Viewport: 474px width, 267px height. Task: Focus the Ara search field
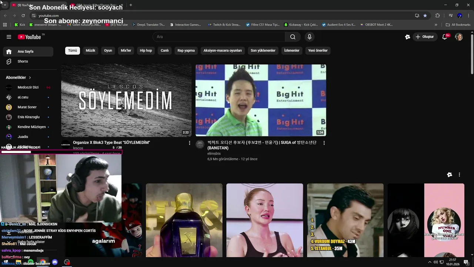point(218,37)
